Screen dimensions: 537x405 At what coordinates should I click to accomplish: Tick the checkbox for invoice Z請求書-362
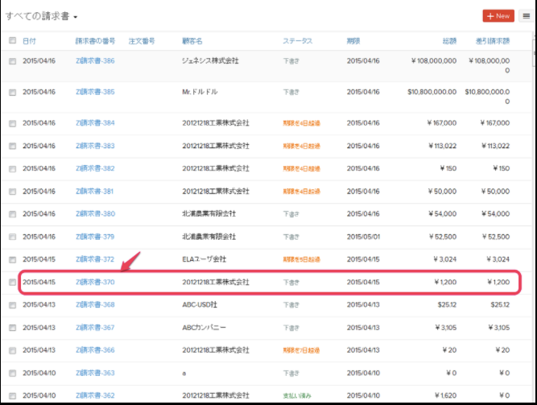(x=12, y=395)
